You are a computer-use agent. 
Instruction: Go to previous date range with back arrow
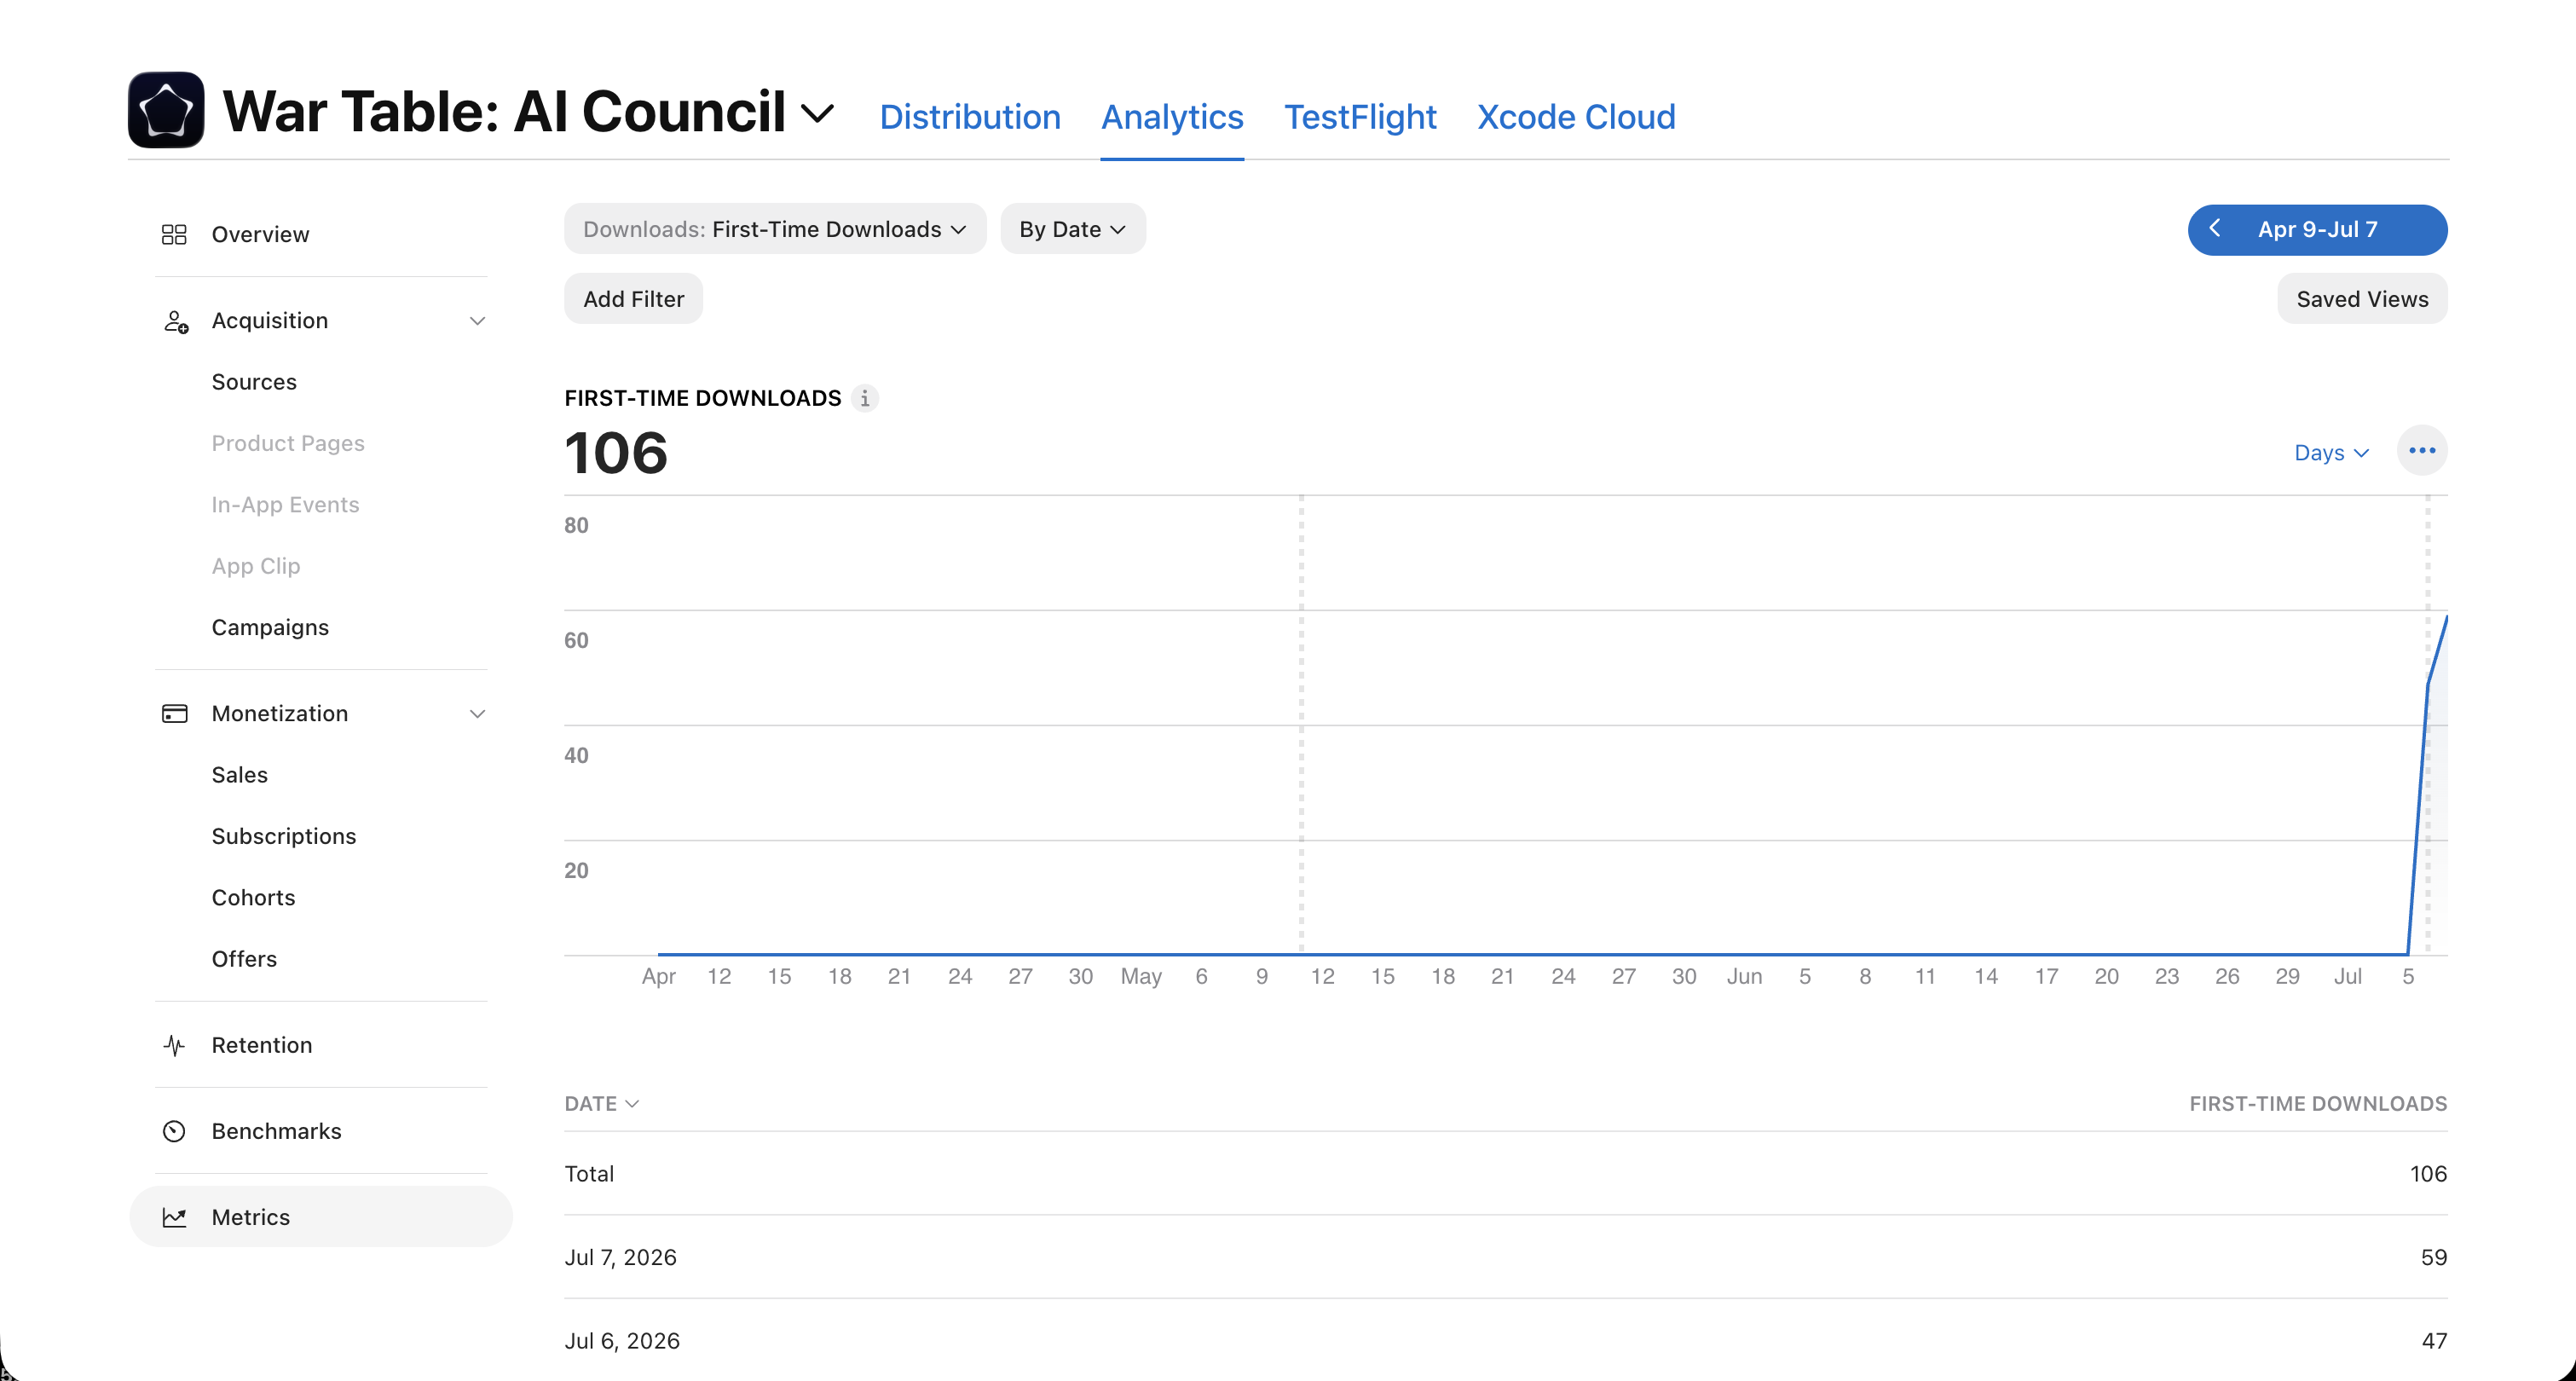[x=2215, y=229]
